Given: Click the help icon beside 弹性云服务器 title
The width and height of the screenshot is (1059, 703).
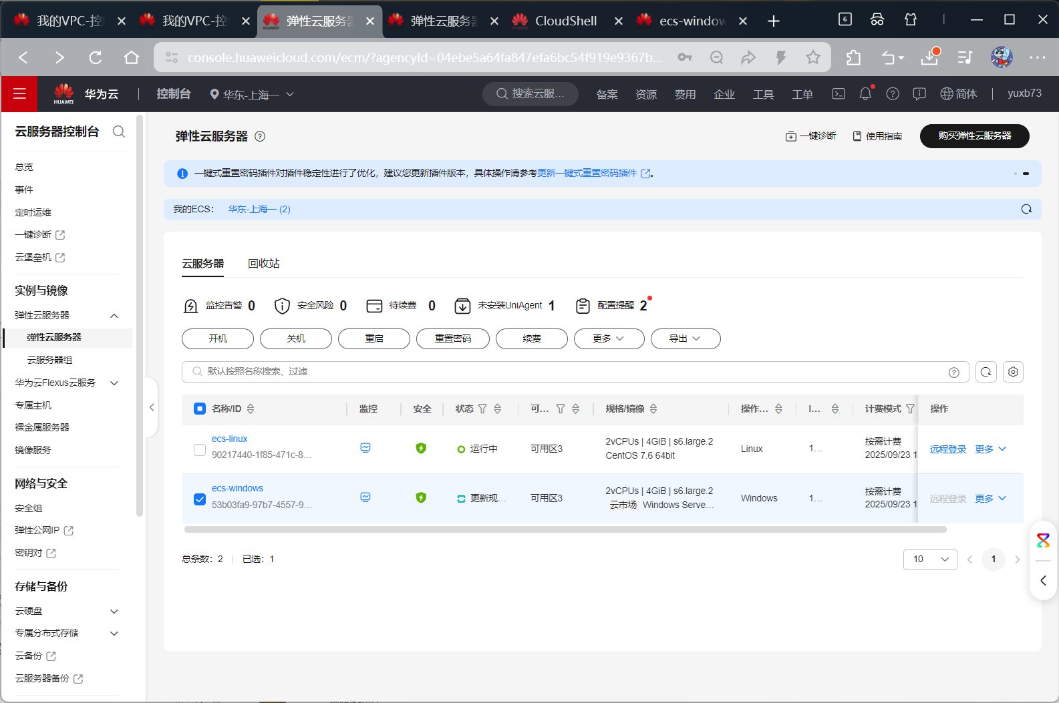Looking at the screenshot, I should [x=260, y=136].
